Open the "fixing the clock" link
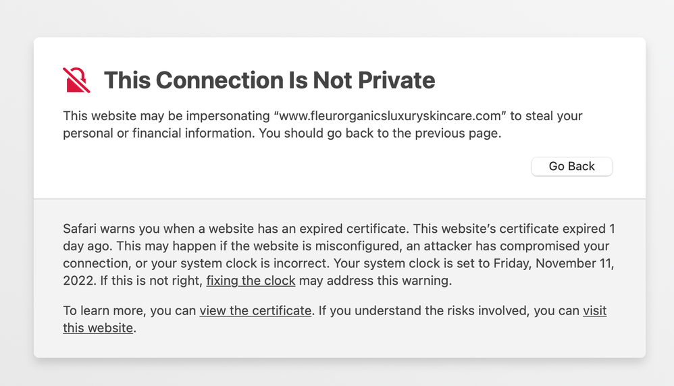Screen dimensions: 674x386 point(251,281)
